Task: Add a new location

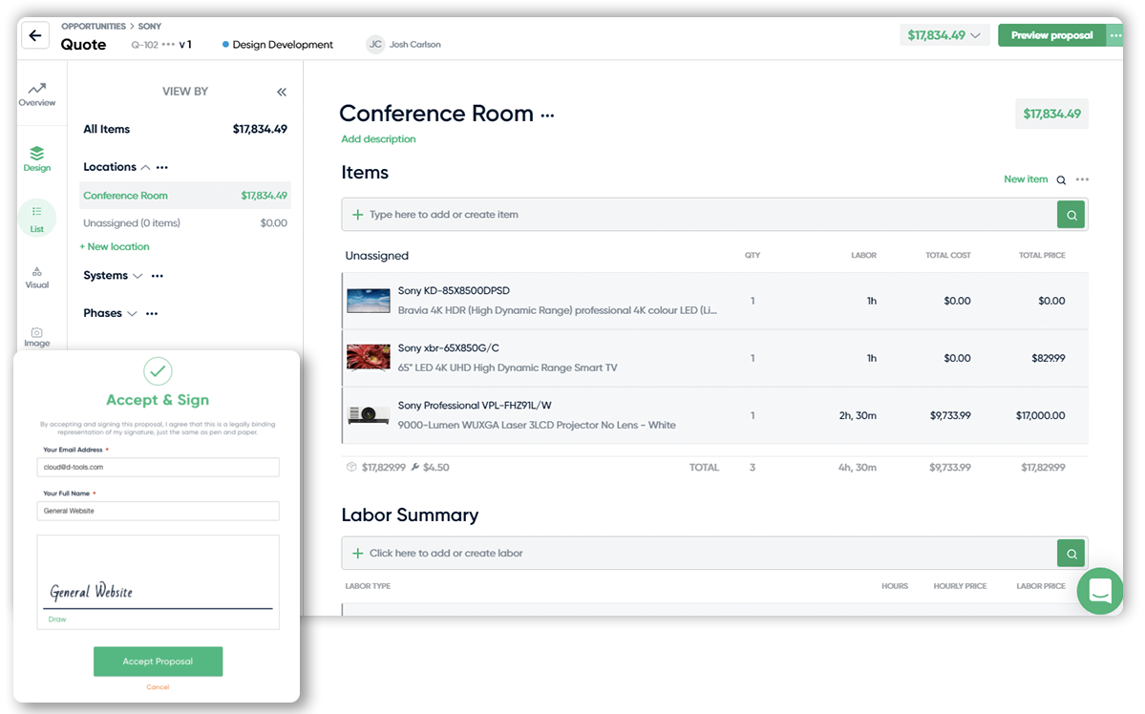Action: point(115,247)
